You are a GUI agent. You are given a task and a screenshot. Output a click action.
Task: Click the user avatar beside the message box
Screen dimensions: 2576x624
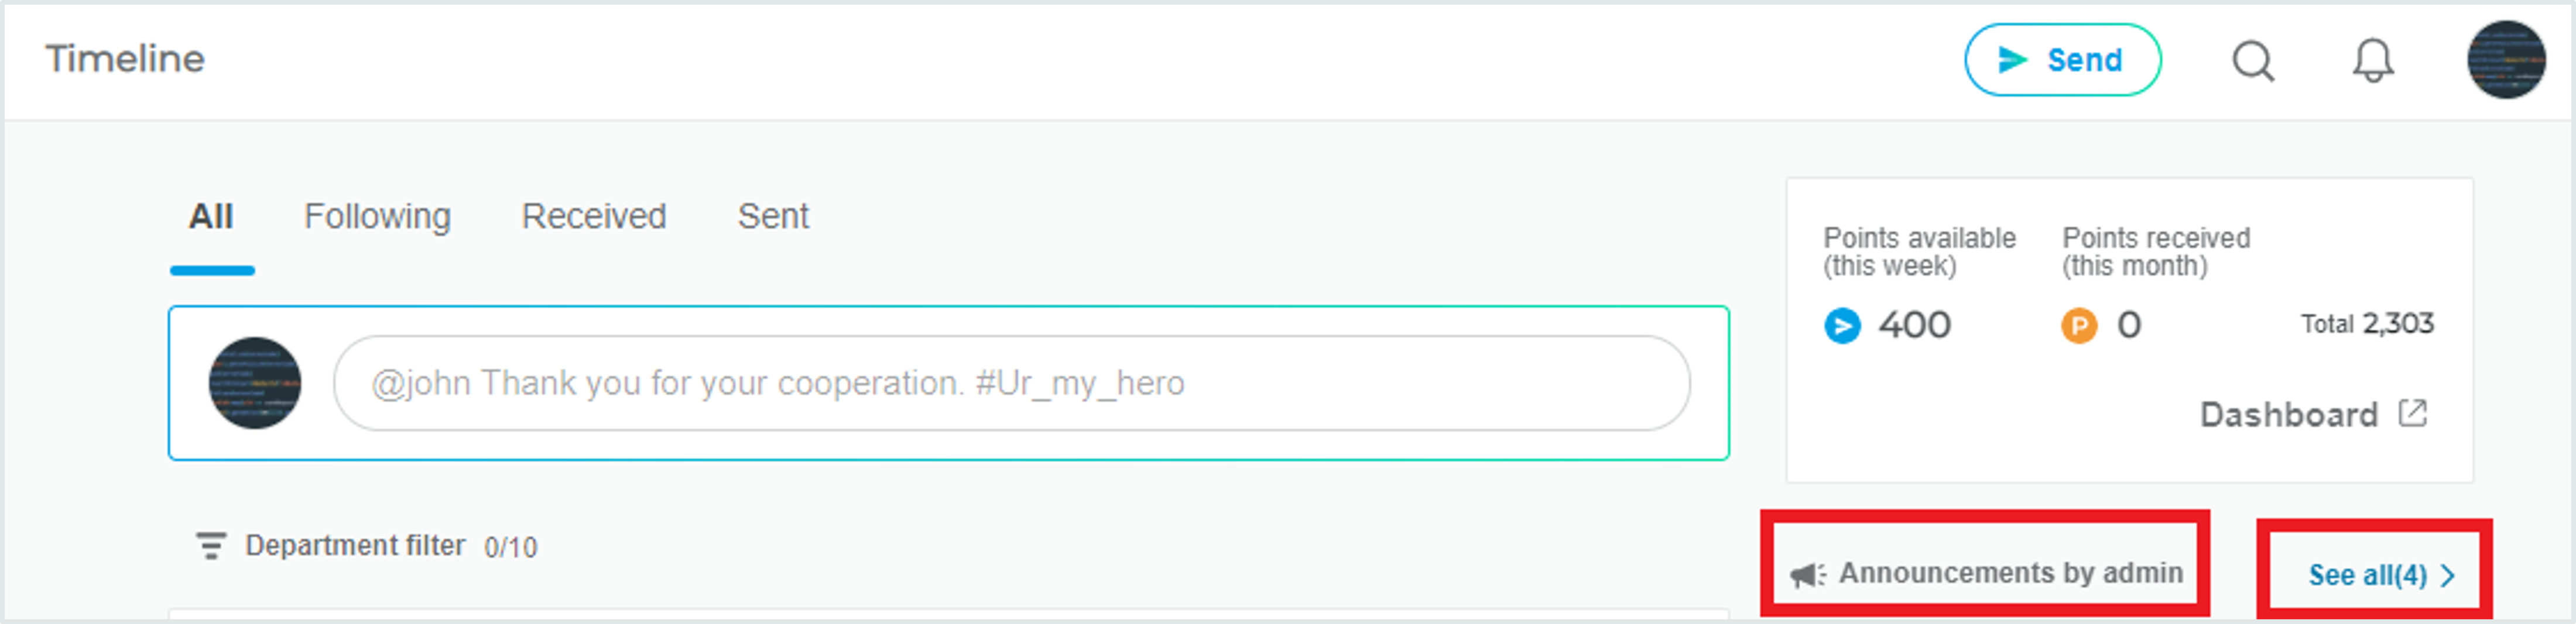255,384
